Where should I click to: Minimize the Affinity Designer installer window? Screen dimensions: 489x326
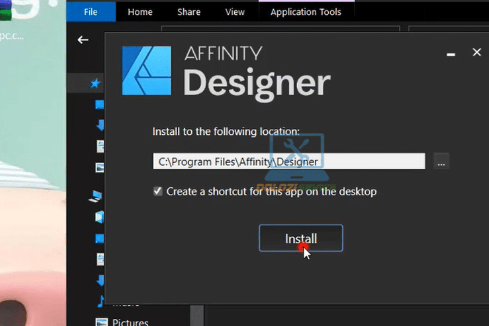[450, 54]
